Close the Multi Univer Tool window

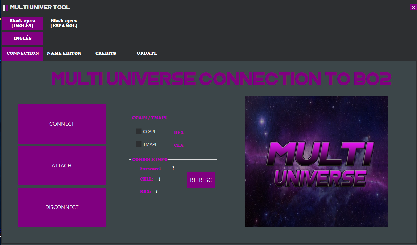(413, 7)
